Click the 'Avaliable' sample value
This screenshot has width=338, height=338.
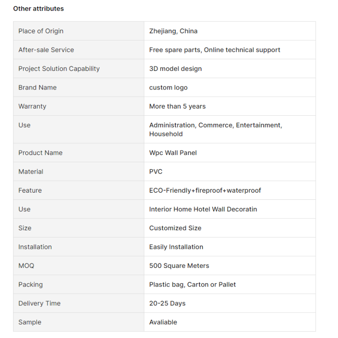pos(163,322)
